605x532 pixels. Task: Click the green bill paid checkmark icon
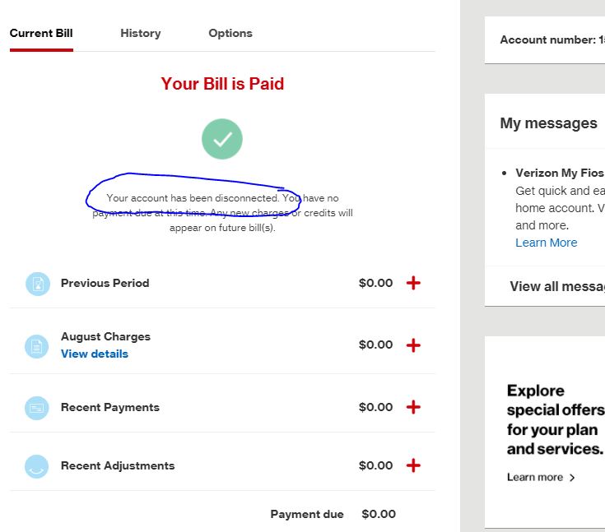pyautogui.click(x=222, y=139)
